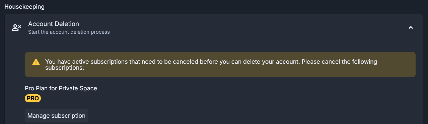428x124 pixels.
Task: Click 'Start the account deletion process' subtitle
Action: click(x=69, y=32)
